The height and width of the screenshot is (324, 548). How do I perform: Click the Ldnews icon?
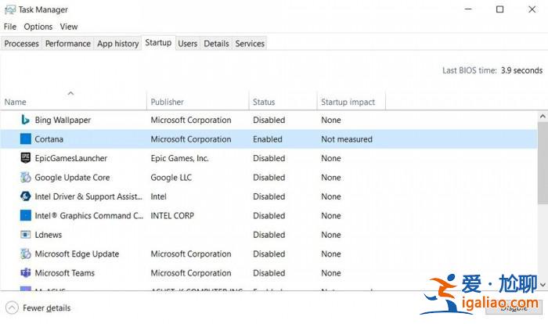click(x=26, y=235)
